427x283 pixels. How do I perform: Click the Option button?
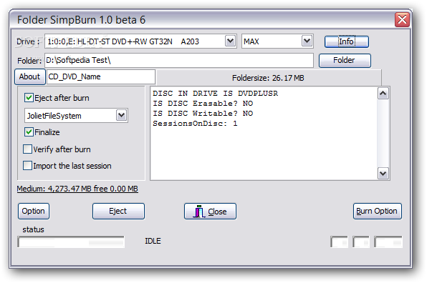coord(34,211)
